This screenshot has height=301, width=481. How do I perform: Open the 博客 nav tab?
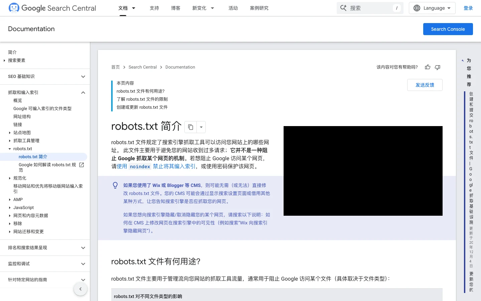[176, 8]
